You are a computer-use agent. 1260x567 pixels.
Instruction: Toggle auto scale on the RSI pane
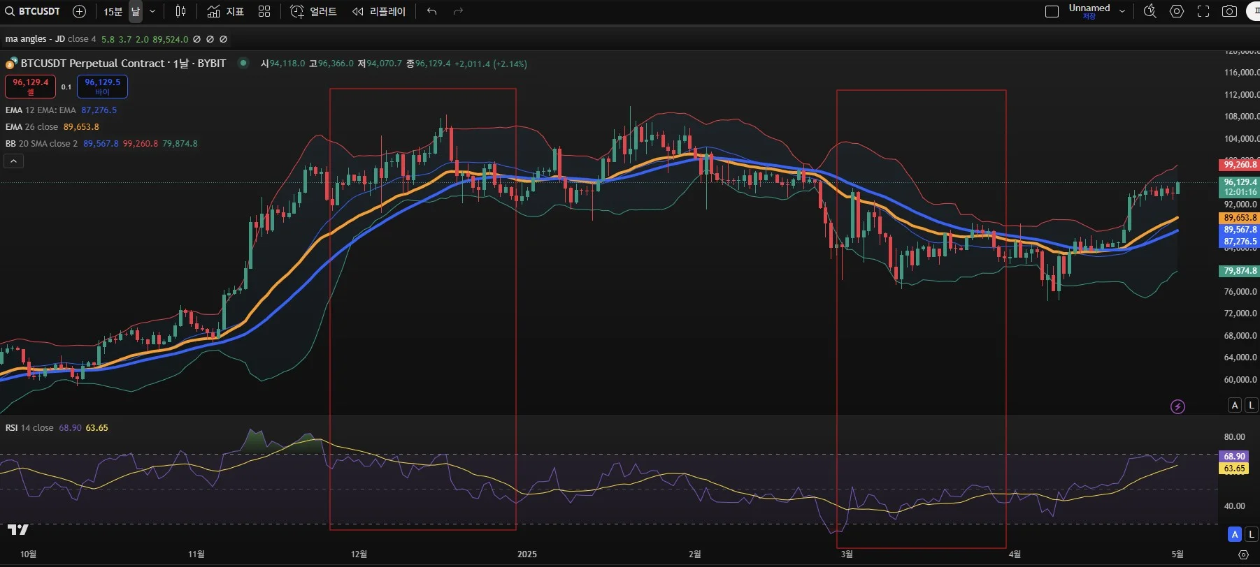point(1235,534)
